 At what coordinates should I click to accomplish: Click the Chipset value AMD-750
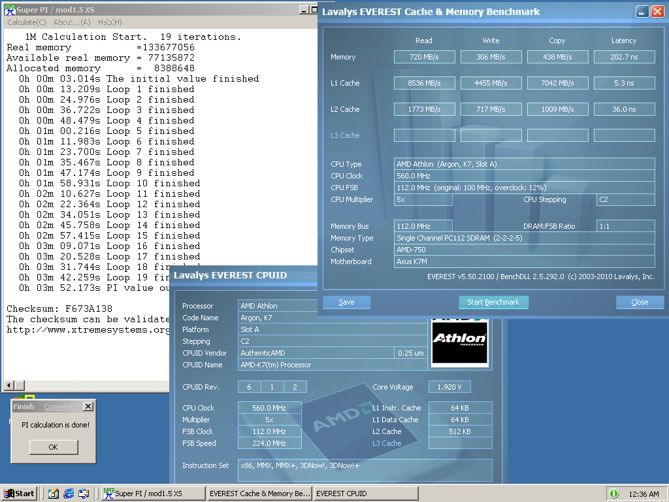(x=525, y=250)
